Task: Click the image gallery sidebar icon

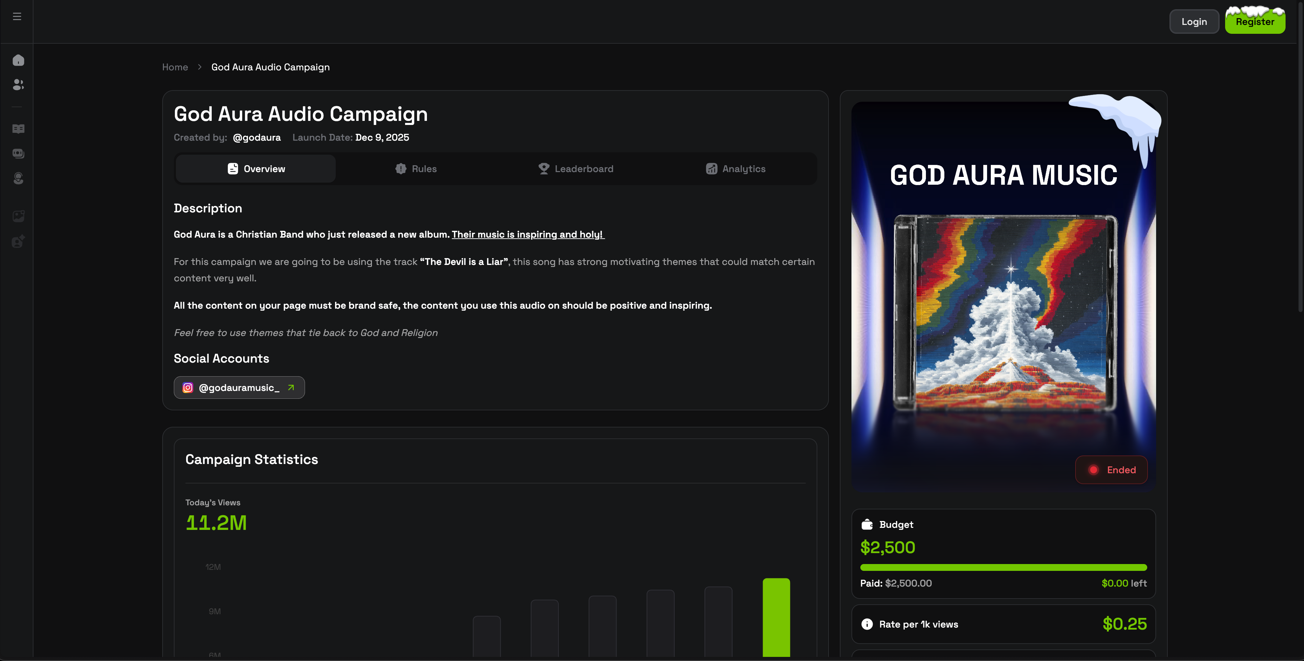Action: coord(18,216)
